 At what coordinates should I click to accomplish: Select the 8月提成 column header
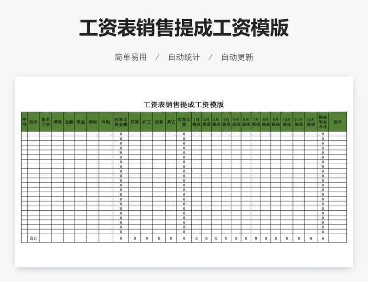(266, 121)
